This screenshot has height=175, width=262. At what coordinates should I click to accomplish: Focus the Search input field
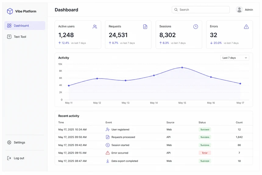tap(201, 10)
